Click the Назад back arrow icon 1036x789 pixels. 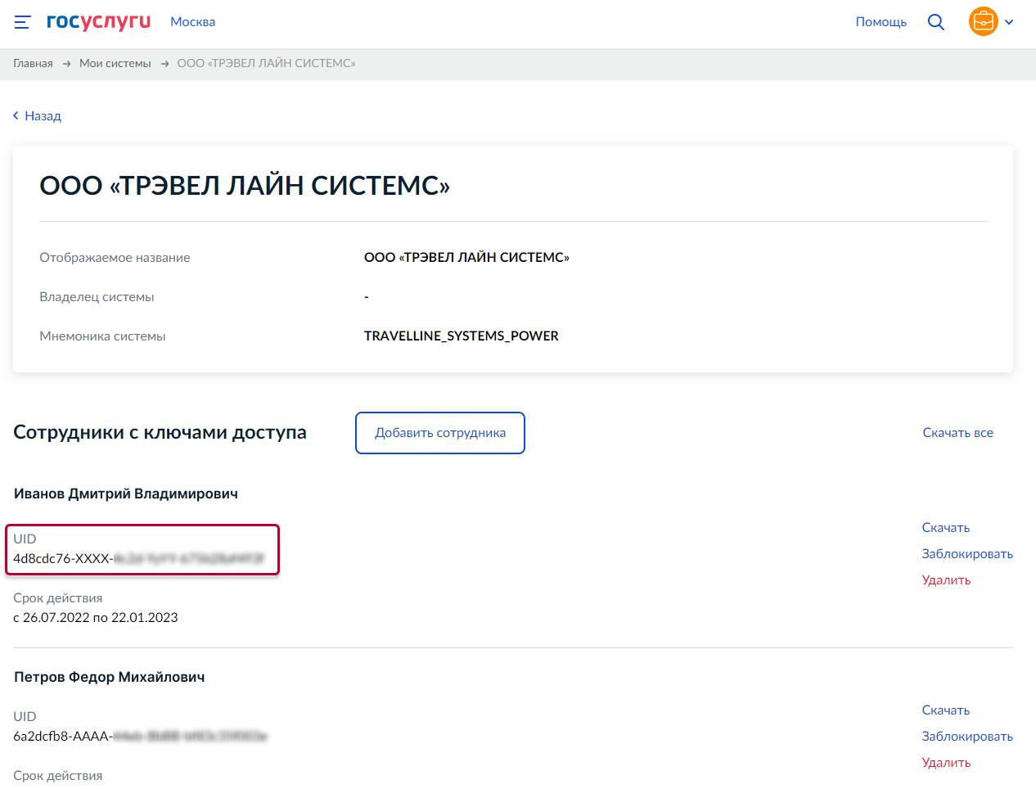pyautogui.click(x=16, y=115)
